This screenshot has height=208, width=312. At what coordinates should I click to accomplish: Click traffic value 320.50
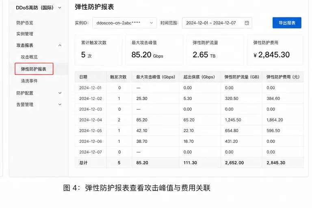[232, 99]
